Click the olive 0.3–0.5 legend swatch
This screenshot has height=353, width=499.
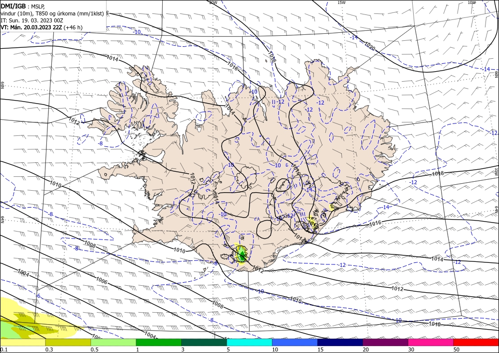coord(68,342)
